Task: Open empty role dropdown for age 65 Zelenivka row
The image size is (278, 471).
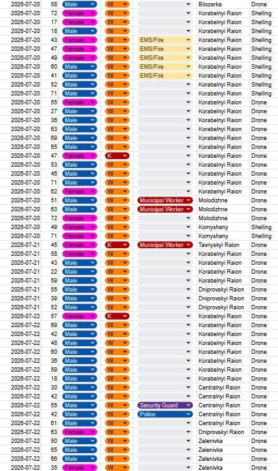Action: 165,449
